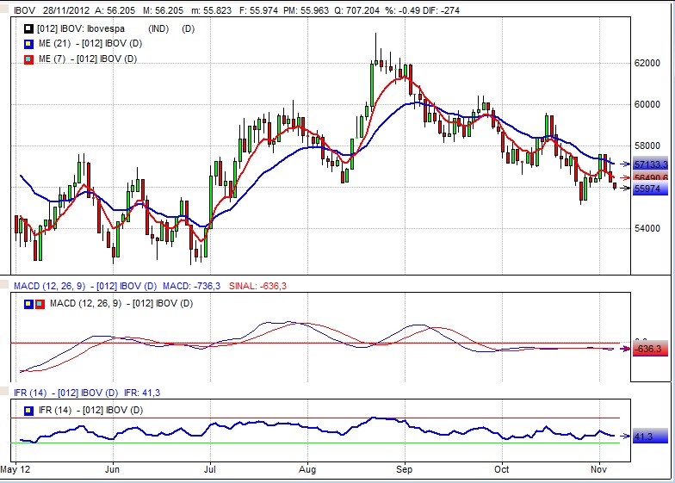Image resolution: width=675 pixels, height=483 pixels.
Task: Click the black arrow pointing to 55974
Action: pos(624,188)
